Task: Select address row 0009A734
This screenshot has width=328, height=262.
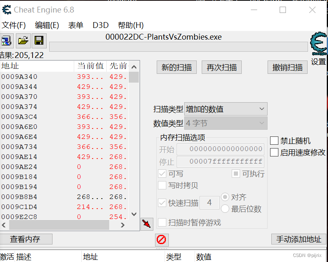Action: click(x=64, y=147)
